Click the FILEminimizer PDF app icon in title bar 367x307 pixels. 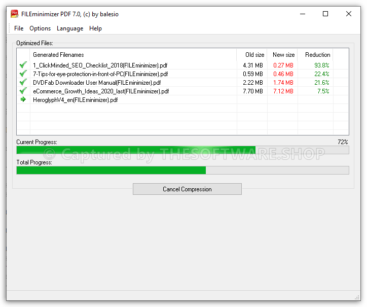coord(15,14)
